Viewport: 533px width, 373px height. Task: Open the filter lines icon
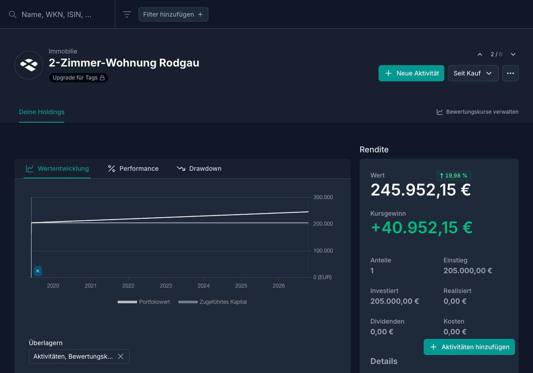[x=127, y=15]
